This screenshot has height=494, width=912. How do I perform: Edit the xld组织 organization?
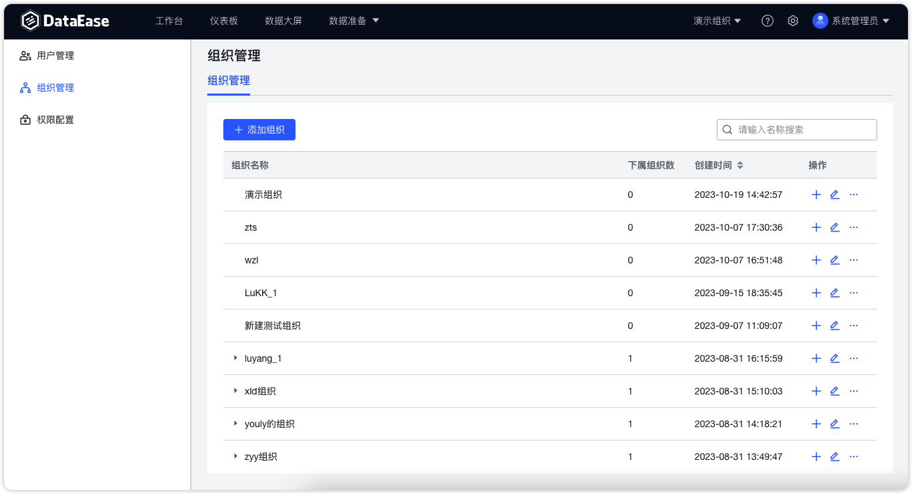click(x=834, y=391)
